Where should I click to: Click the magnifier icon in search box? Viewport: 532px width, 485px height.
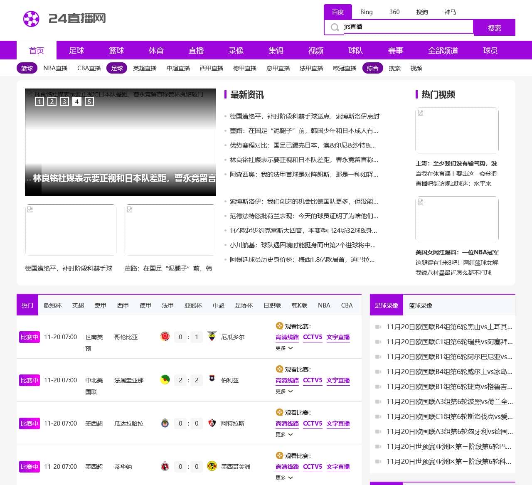click(335, 27)
